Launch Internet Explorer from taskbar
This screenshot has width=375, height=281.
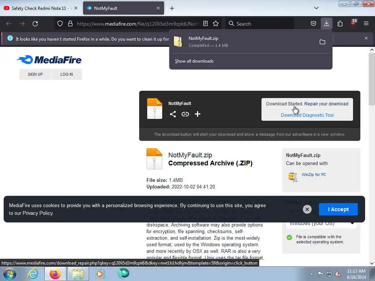(33, 274)
